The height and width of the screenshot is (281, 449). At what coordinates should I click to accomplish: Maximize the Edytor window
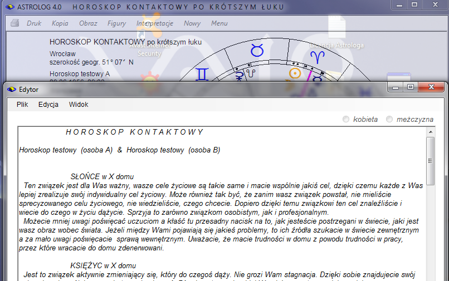point(411,87)
